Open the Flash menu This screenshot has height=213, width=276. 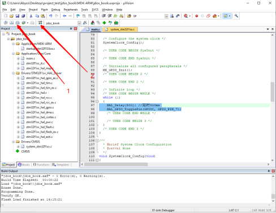click(44, 10)
